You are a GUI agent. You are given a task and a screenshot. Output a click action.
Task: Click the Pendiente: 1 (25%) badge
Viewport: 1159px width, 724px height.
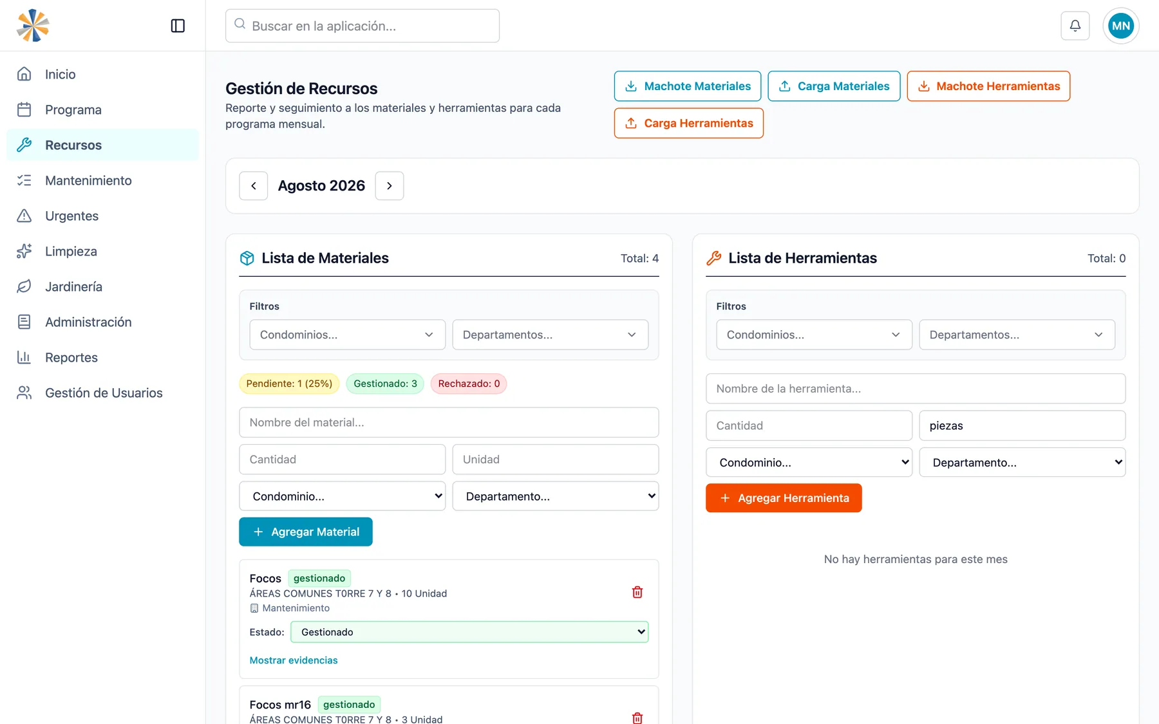289,384
